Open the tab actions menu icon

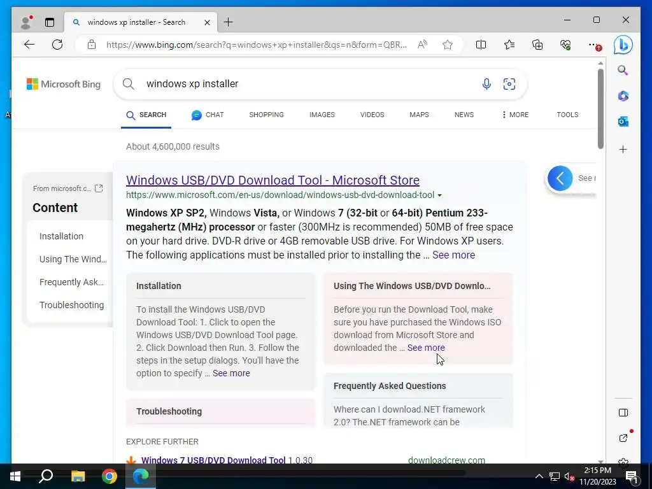point(50,22)
